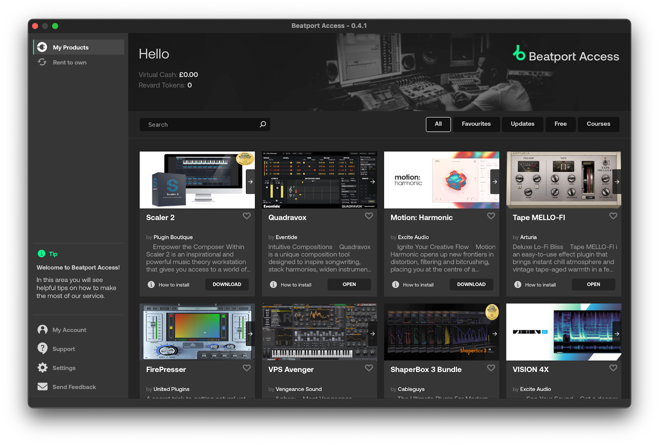Open the Motion: Harmonic thumbnail image
This screenshot has width=659, height=445.
pyautogui.click(x=442, y=180)
